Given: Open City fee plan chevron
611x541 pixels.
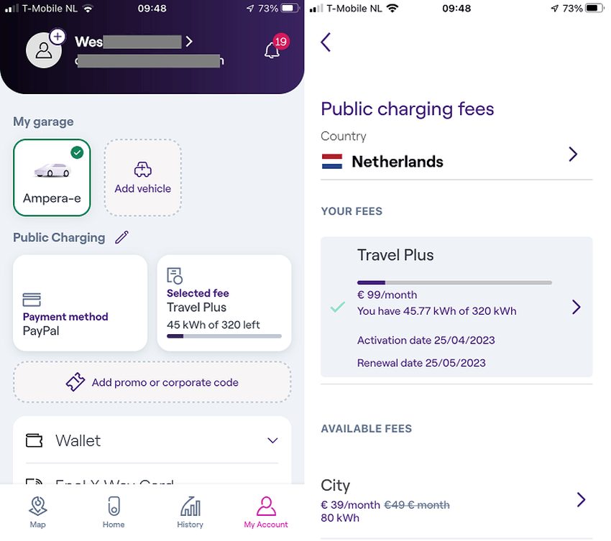Looking at the screenshot, I should 581,499.
